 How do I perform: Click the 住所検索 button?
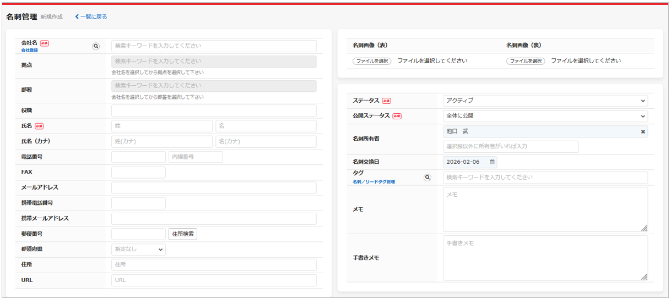(x=182, y=234)
